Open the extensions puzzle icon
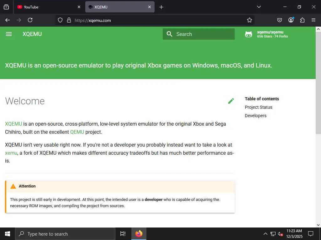The image size is (321, 240). (302, 20)
